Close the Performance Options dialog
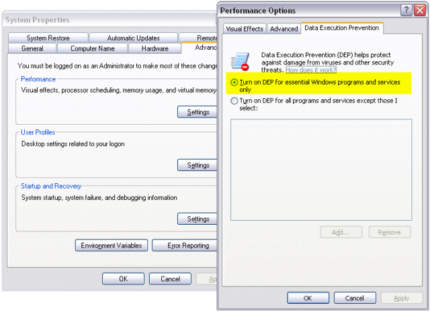The width and height of the screenshot is (430, 312). 420,11
